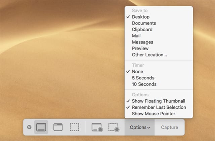Image resolution: width=215 pixels, height=141 pixels.
Task: Select Record Entire Screen icon
Action: (97, 128)
